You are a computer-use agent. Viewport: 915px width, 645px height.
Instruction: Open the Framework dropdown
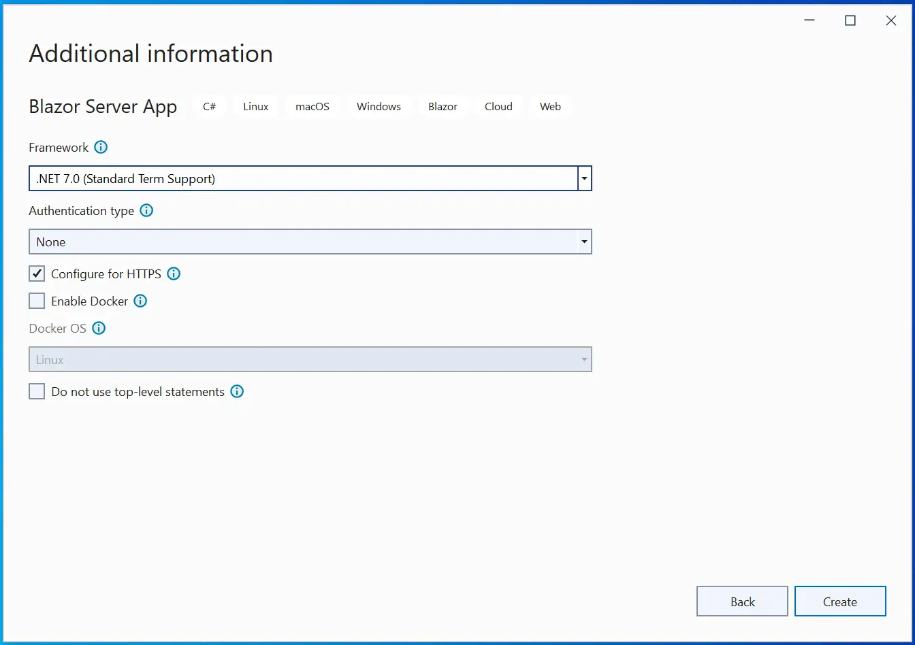coord(584,178)
